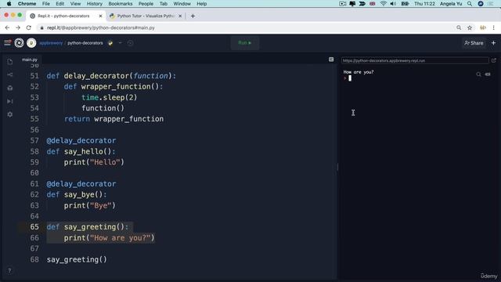Clear the console with the eraser icon
This screenshot has height=282, width=501.
click(488, 74)
